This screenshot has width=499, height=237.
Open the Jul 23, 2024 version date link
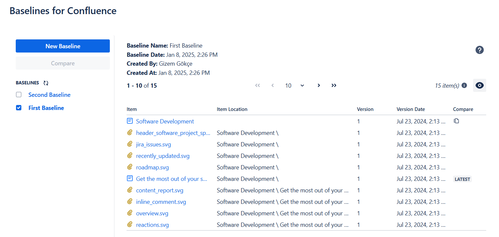(x=421, y=121)
